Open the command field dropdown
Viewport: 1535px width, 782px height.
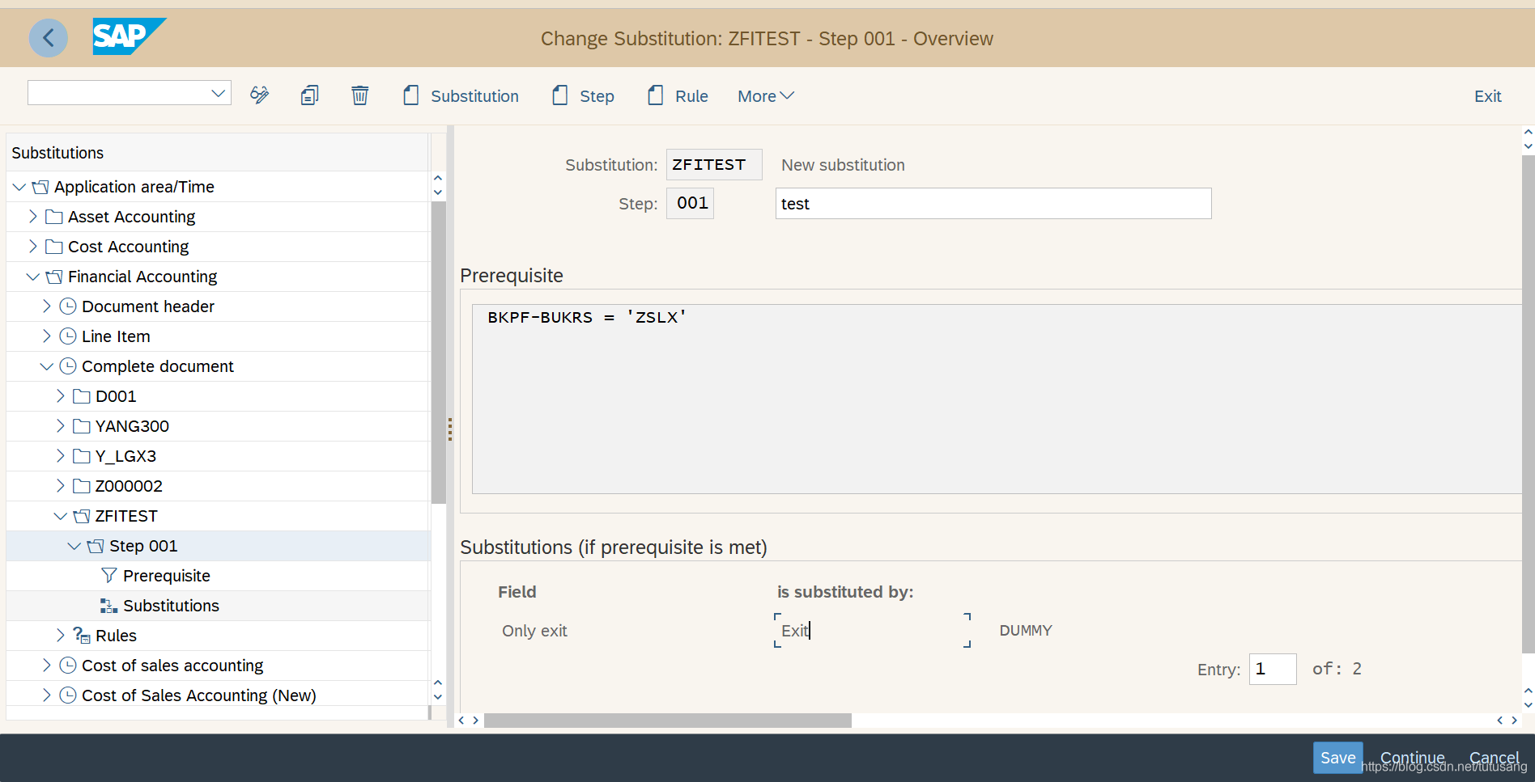point(218,93)
